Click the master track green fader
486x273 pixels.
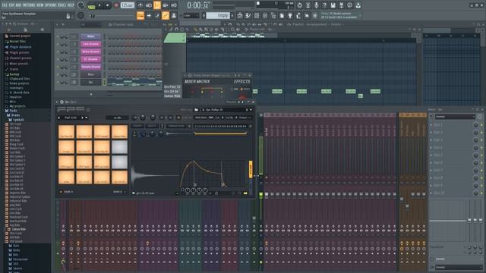click(261, 195)
